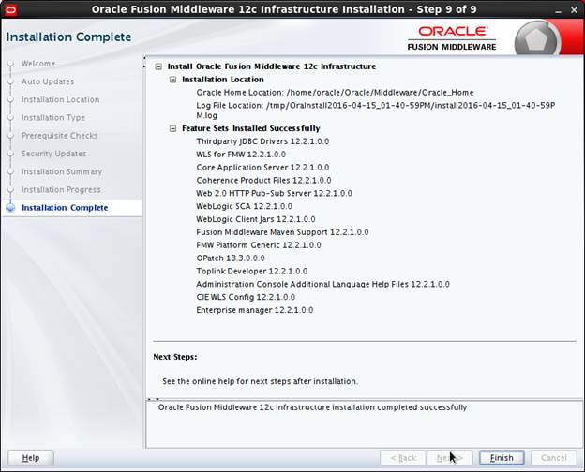Select the Oracle Home Location entry
Screen dimensions: 585x472
point(335,93)
